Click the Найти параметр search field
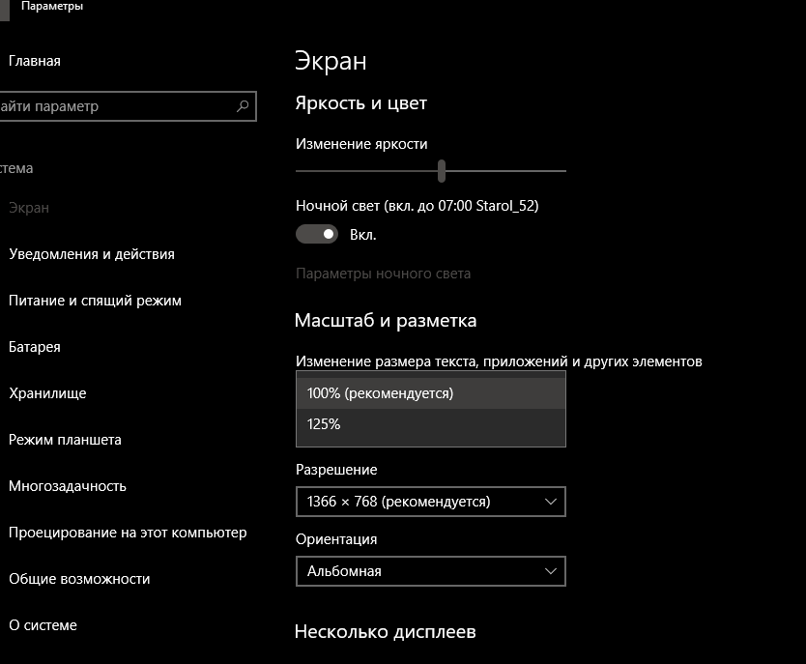The height and width of the screenshot is (664, 806). click(x=128, y=106)
